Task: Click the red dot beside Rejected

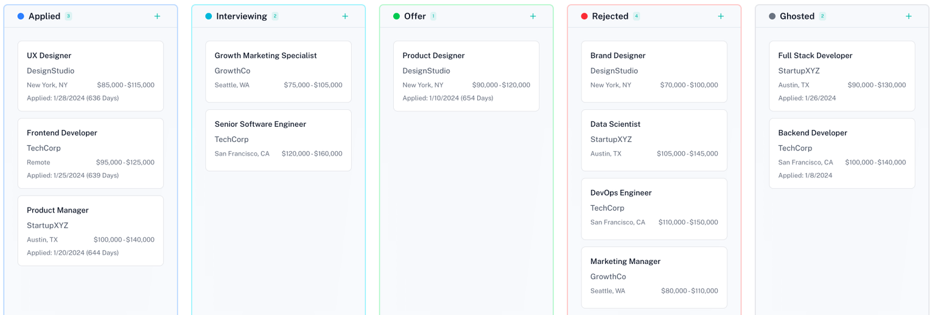Action: tap(584, 16)
